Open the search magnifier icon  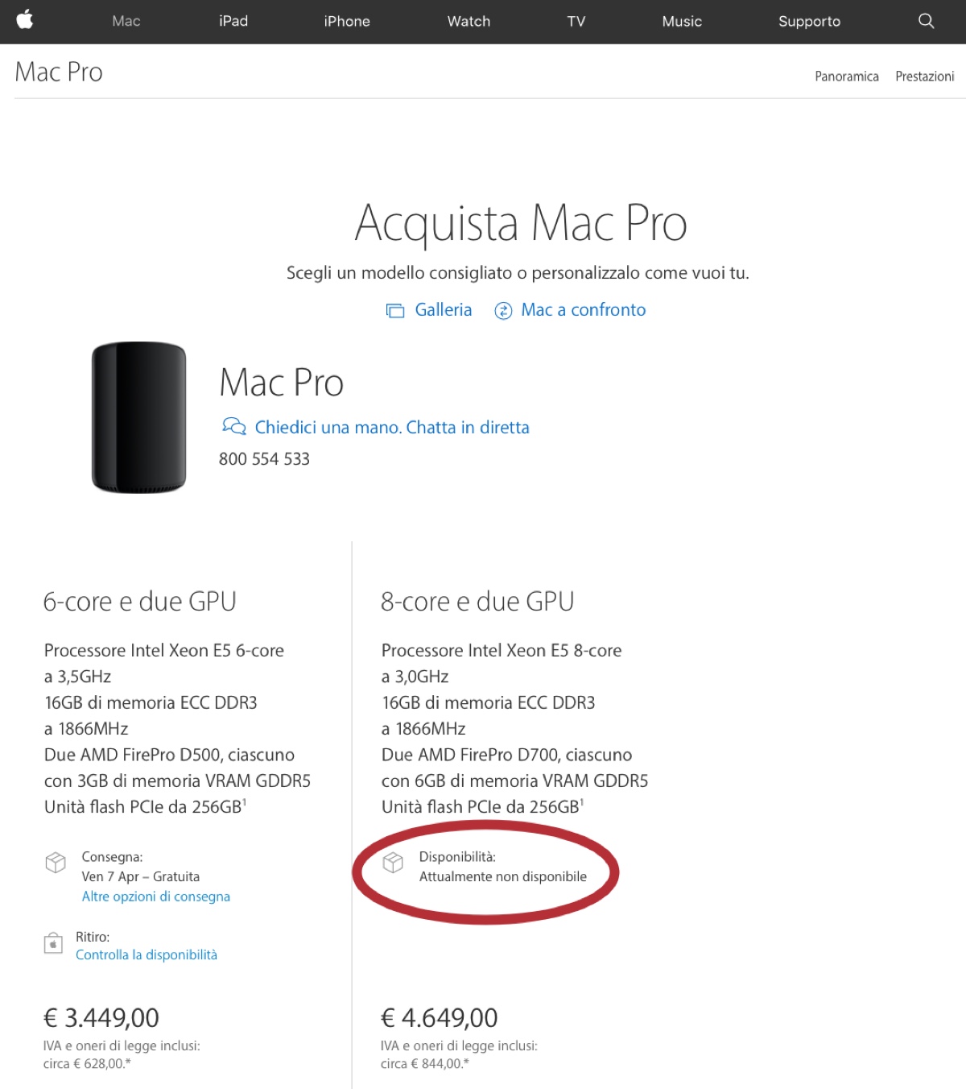coord(924,22)
